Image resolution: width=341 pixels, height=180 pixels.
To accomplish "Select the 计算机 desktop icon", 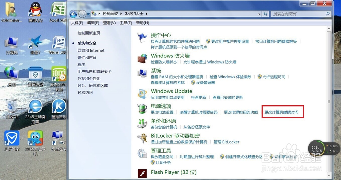I will click(x=12, y=45).
